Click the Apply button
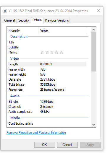The height and width of the screenshot is (153, 107). point(90,145)
